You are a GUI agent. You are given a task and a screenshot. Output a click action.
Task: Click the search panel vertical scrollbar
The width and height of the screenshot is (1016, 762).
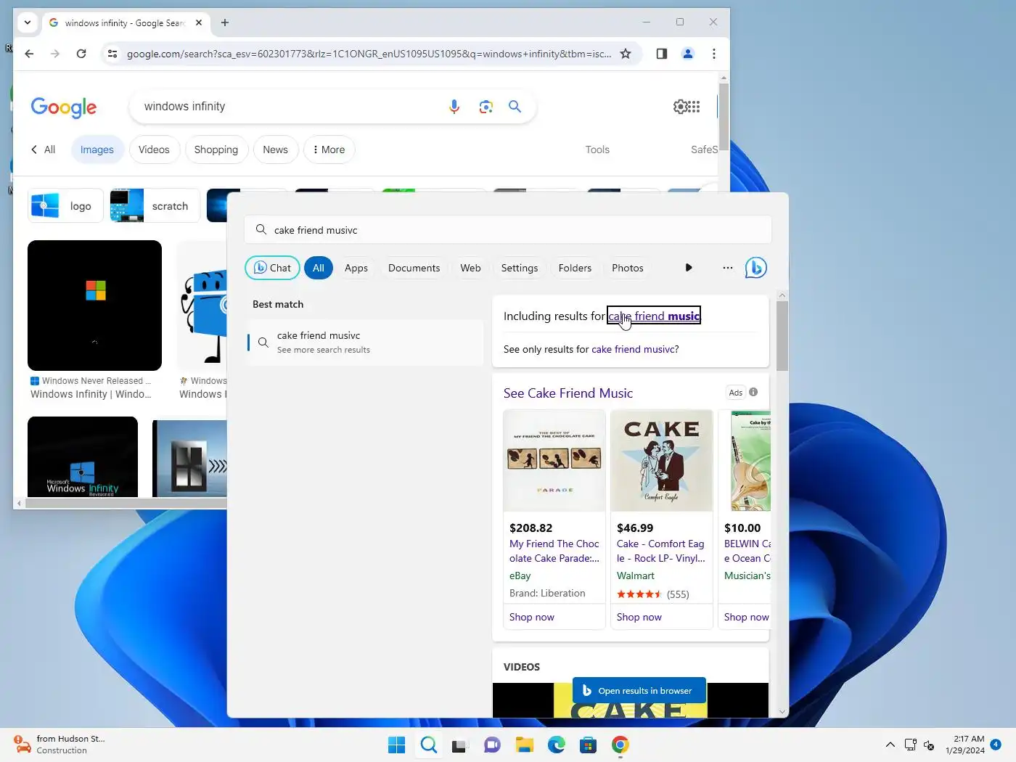782,335
